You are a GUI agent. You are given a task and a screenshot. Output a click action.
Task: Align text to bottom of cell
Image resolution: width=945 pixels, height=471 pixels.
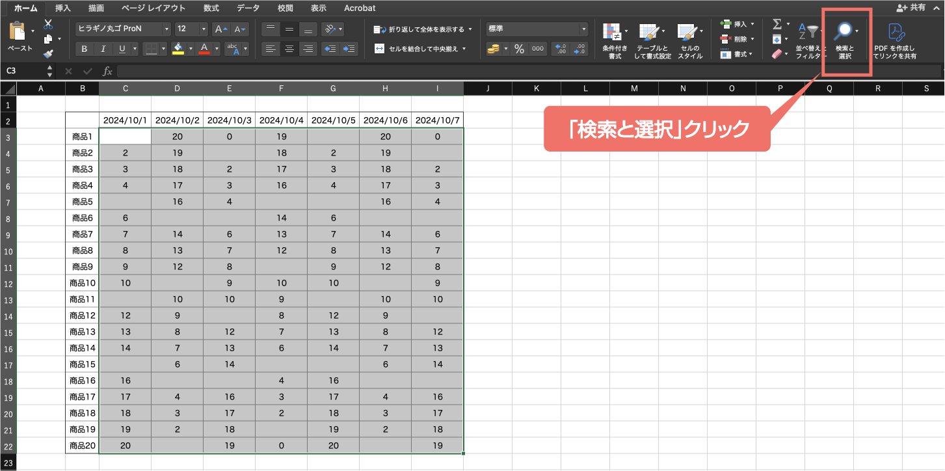[308, 29]
